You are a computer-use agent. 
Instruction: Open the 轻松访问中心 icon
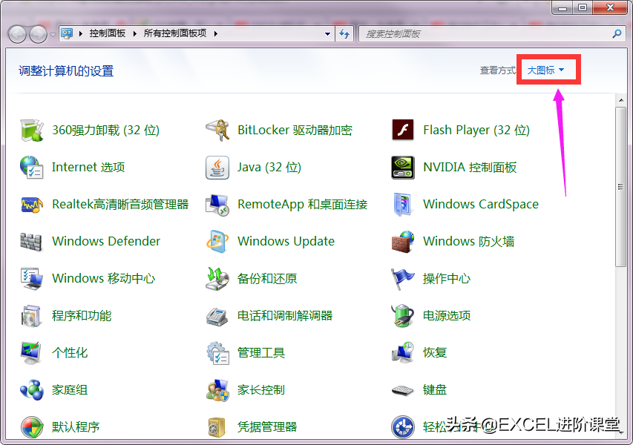click(402, 427)
